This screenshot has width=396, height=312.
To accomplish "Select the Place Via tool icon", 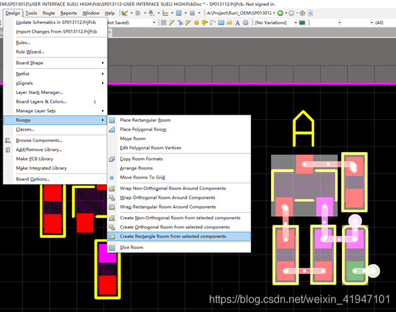I will (204, 23).
